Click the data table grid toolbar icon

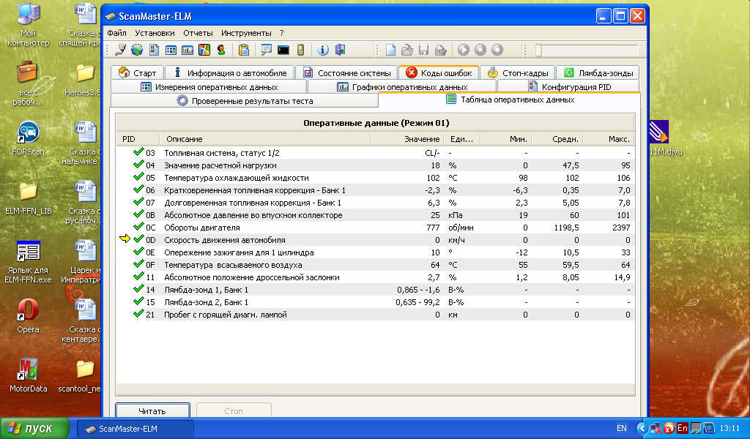pyautogui.click(x=171, y=50)
